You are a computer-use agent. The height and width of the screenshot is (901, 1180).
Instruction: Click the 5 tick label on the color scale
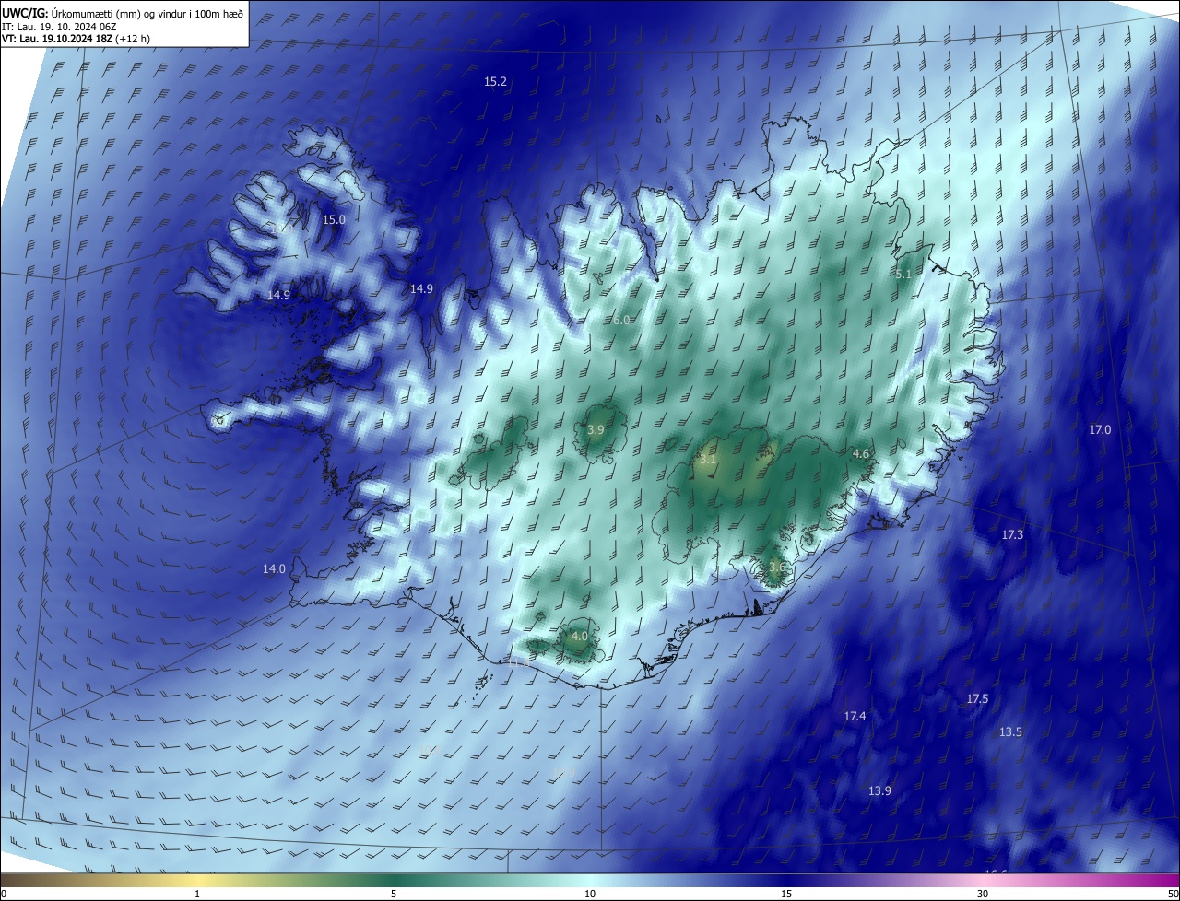point(394,895)
